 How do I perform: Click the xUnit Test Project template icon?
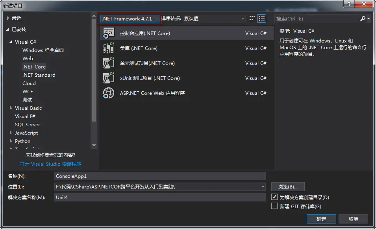[x=109, y=78]
